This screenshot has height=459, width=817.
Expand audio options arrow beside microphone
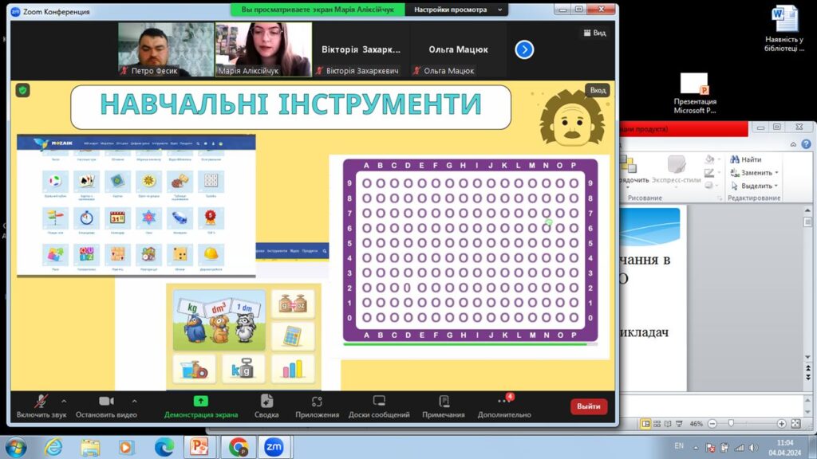point(64,401)
